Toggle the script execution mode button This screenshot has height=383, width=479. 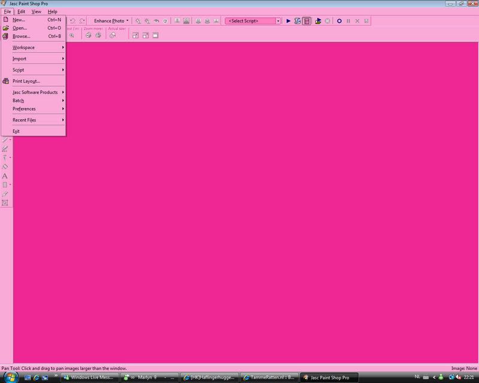307,21
